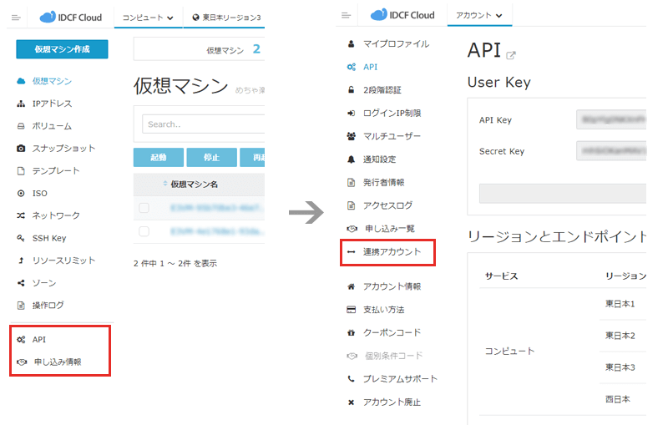The width and height of the screenshot is (668, 425).
Task: Go to 申し込み情報 in left sidebar
Action: [58, 362]
